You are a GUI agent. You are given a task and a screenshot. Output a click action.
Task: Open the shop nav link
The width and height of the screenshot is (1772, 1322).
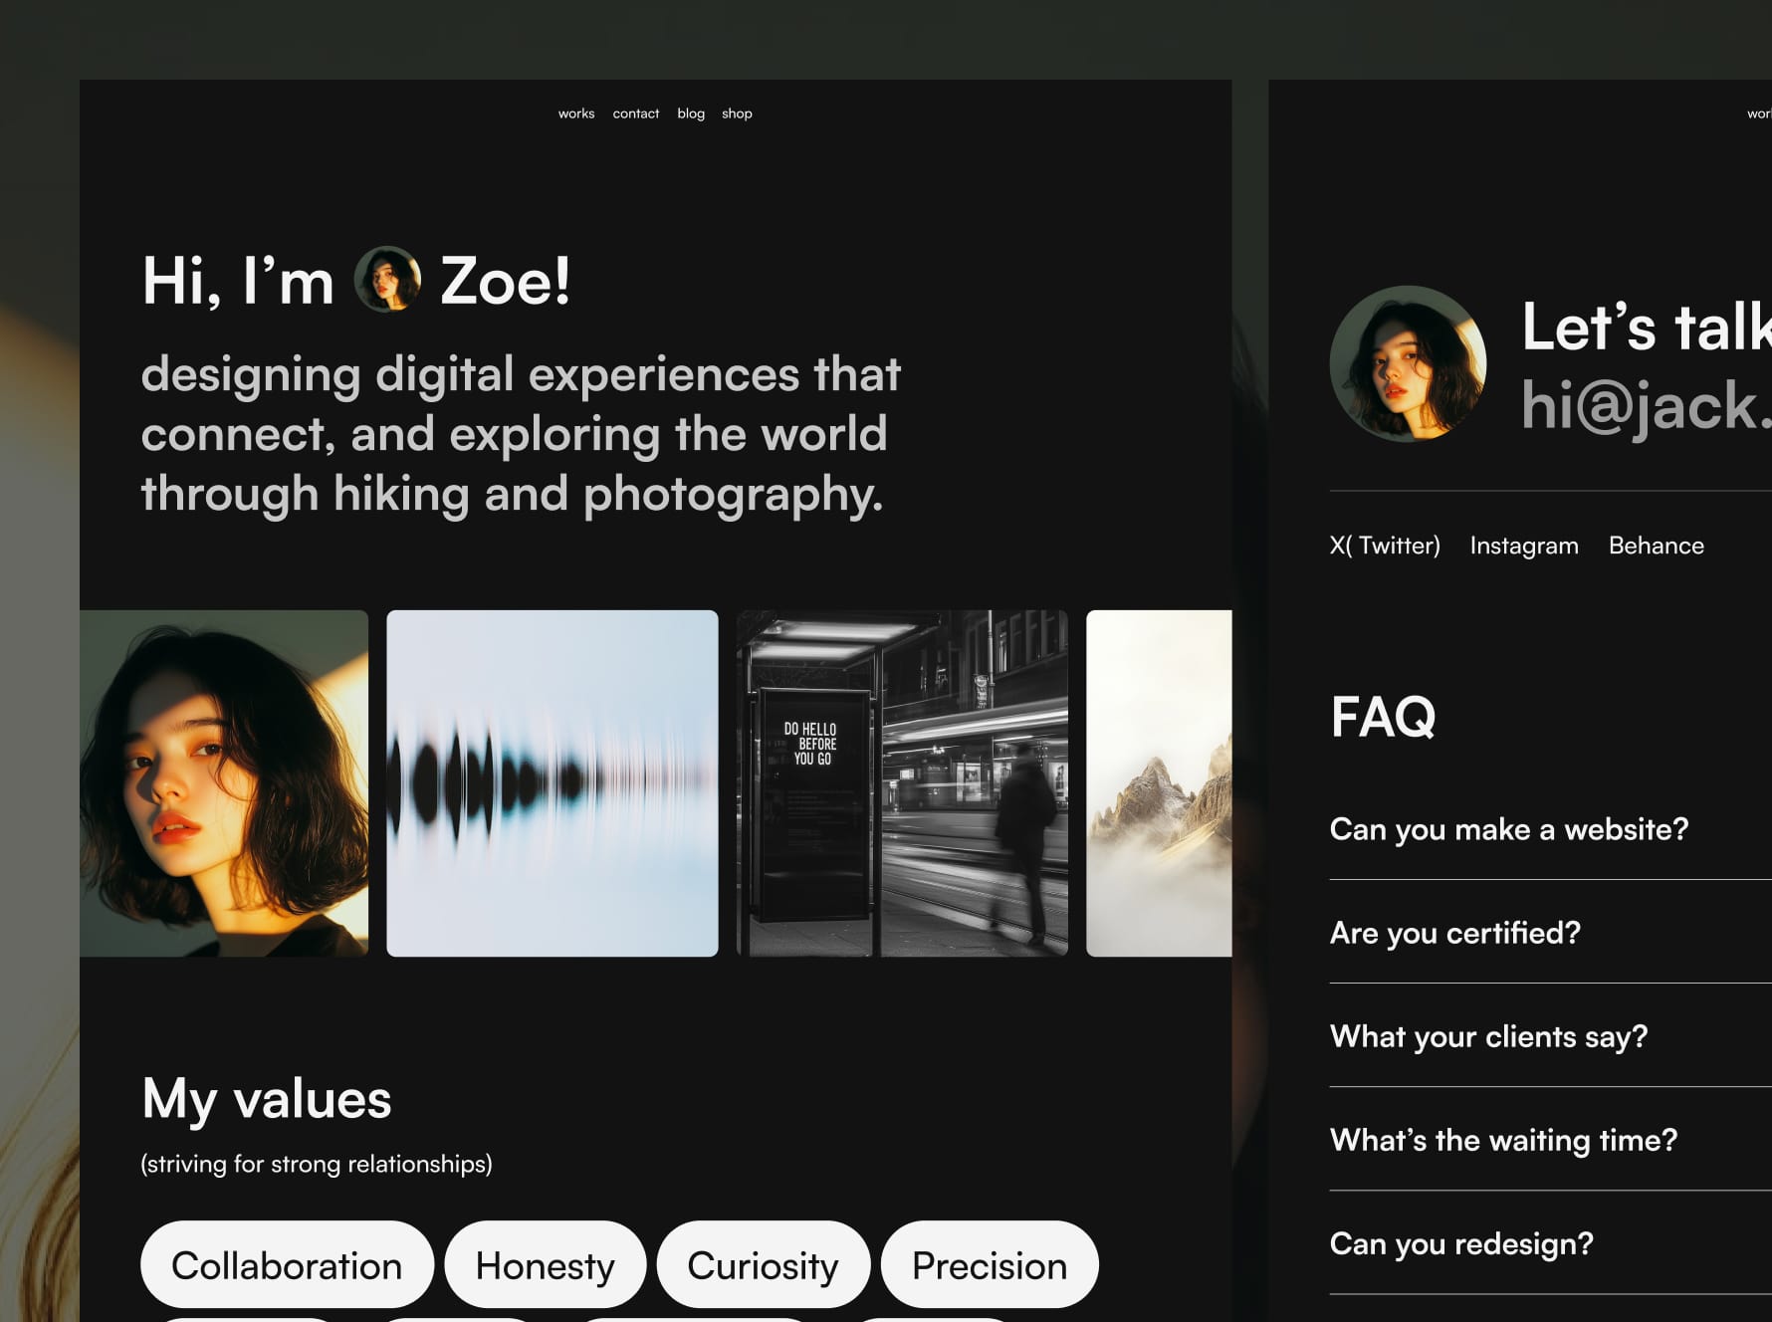coord(737,113)
